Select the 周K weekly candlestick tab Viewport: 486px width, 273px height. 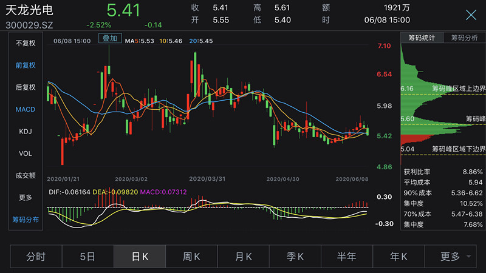point(191,256)
